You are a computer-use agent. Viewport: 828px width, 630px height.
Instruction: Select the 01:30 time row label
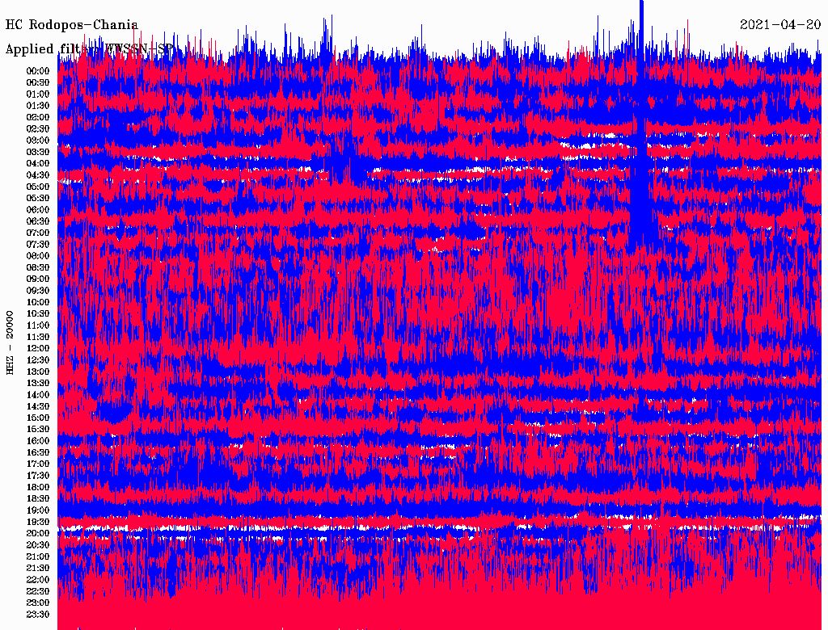[x=38, y=106]
